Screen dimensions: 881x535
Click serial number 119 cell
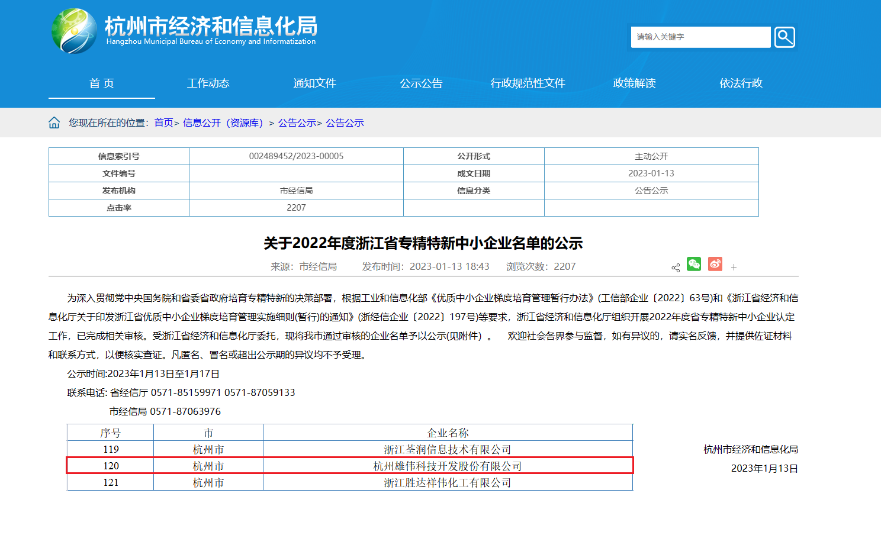click(111, 450)
